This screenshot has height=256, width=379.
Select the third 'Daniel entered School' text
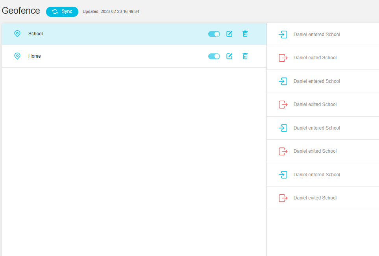(x=317, y=128)
